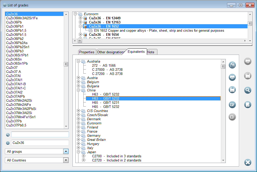The image size is (257, 172).
Task: Click the grayed-out save icon at the far right
Action: (x=248, y=76)
